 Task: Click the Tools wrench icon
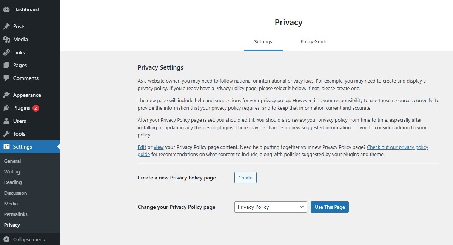pos(6,134)
